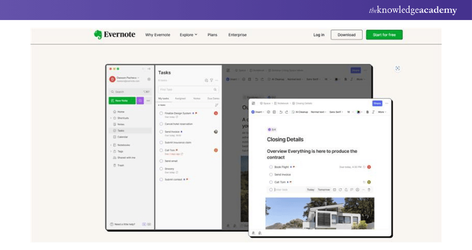Open the Plans menu item
This screenshot has width=472, height=250.
[212, 34]
